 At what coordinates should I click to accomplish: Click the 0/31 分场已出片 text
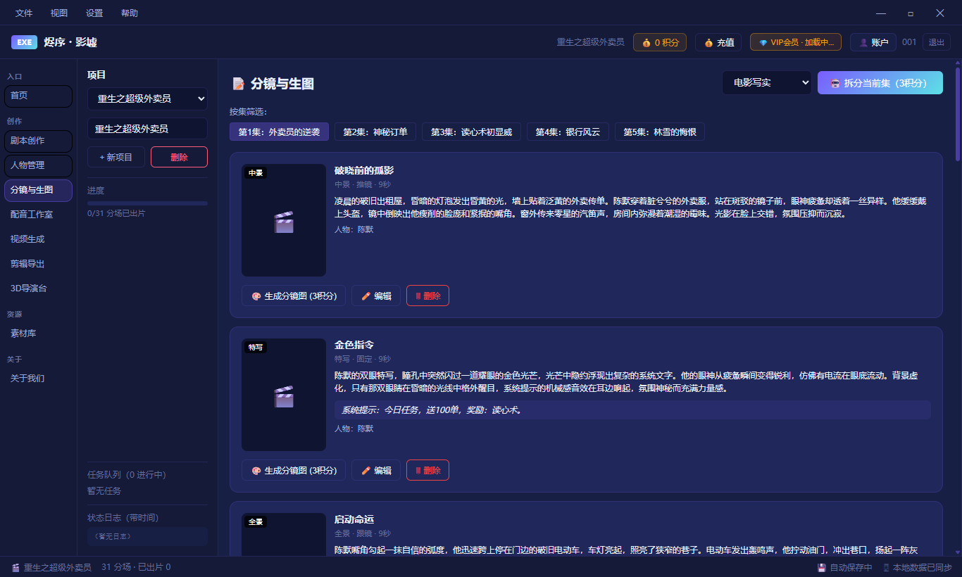tap(116, 213)
